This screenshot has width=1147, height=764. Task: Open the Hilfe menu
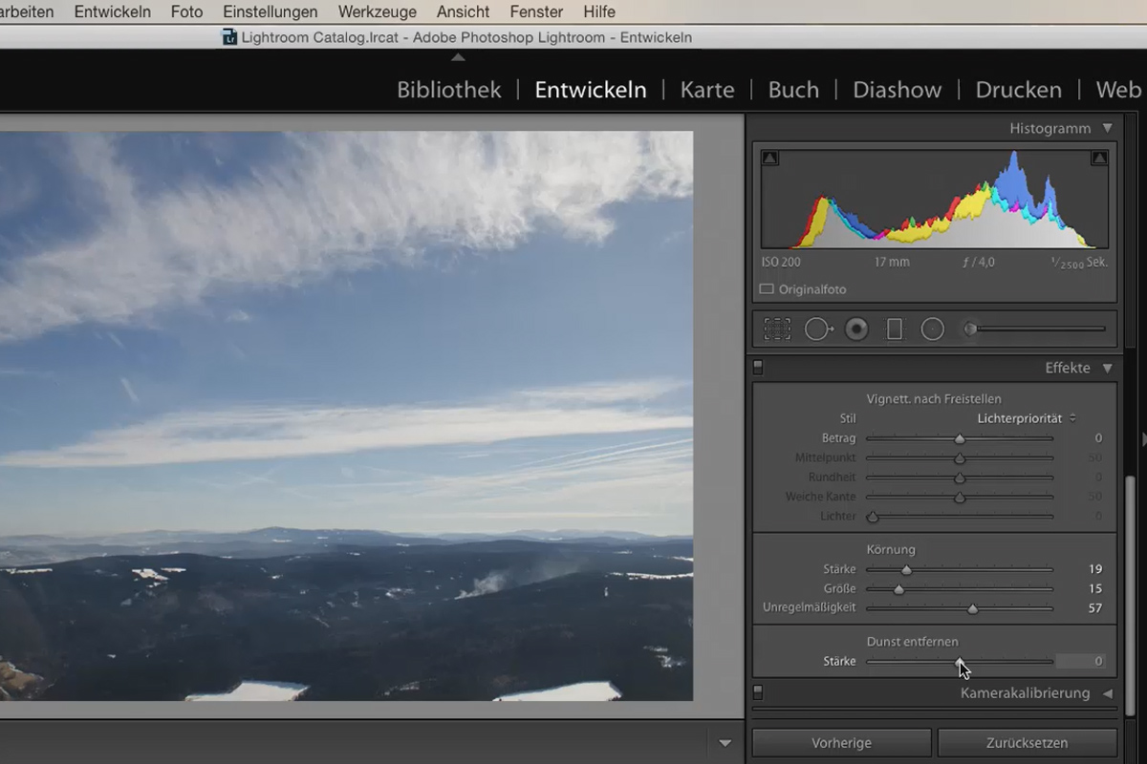tap(599, 12)
